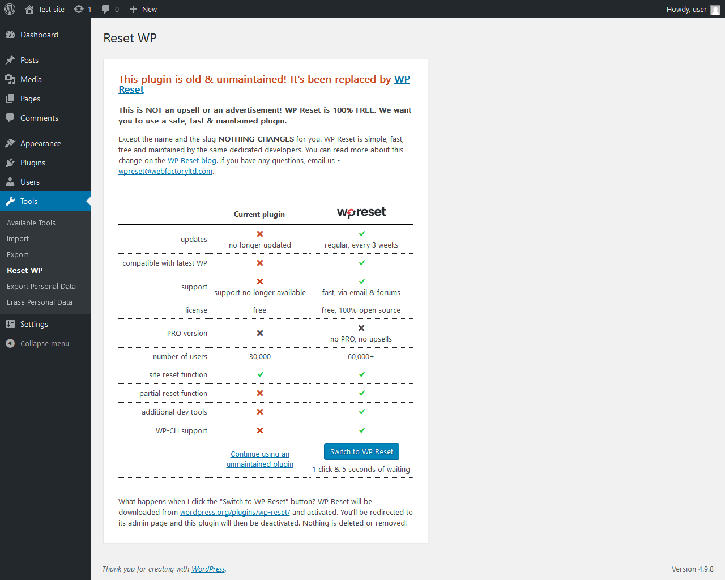Click the Users person icon
Image resolution: width=725 pixels, height=580 pixels.
pos(10,182)
